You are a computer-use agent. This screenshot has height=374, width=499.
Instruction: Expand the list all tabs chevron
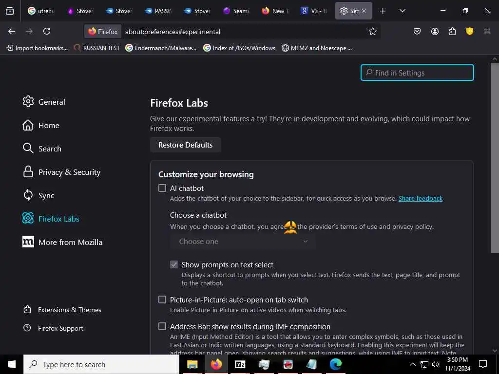click(402, 11)
